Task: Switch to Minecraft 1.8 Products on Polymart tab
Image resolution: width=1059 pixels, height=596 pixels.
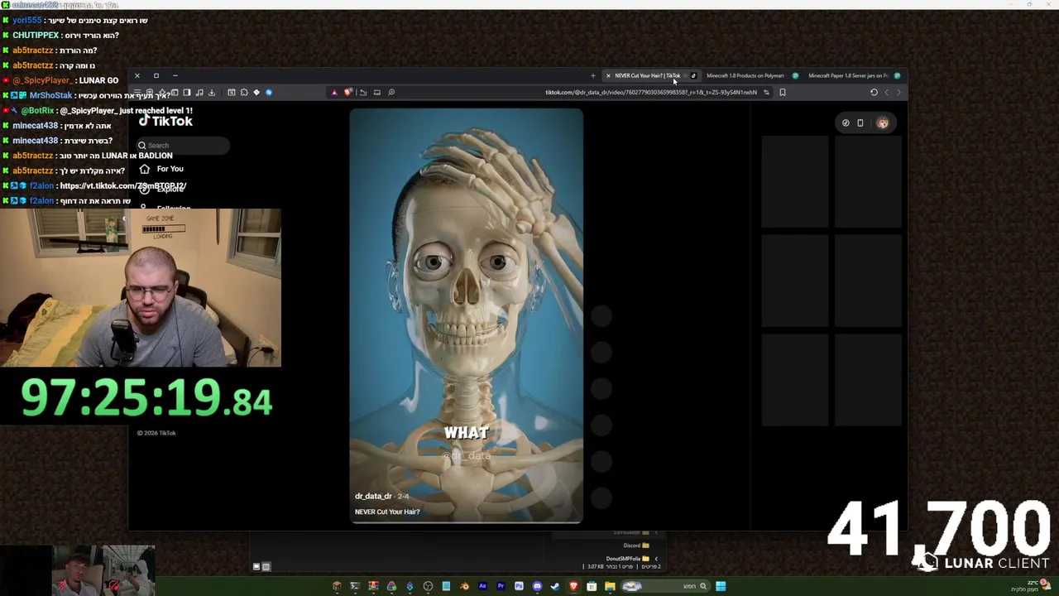Action: 750,75
